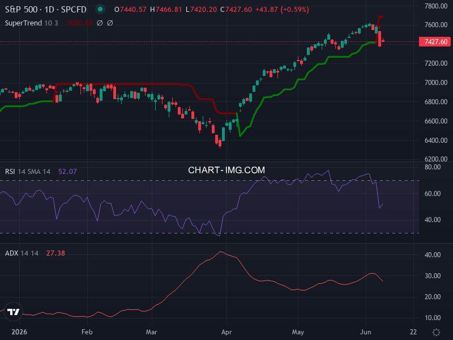Click the ADX 10.00 axis label
The height and width of the screenshot is (340, 453).
(433, 318)
